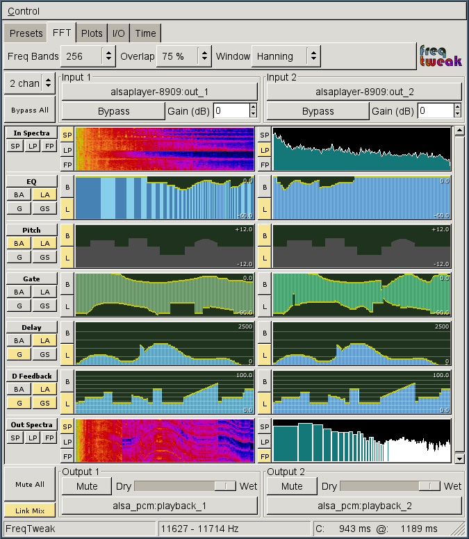This screenshot has width=469, height=539.
Task: Click the Output 2 Dry/Wet slider
Action: point(391,486)
